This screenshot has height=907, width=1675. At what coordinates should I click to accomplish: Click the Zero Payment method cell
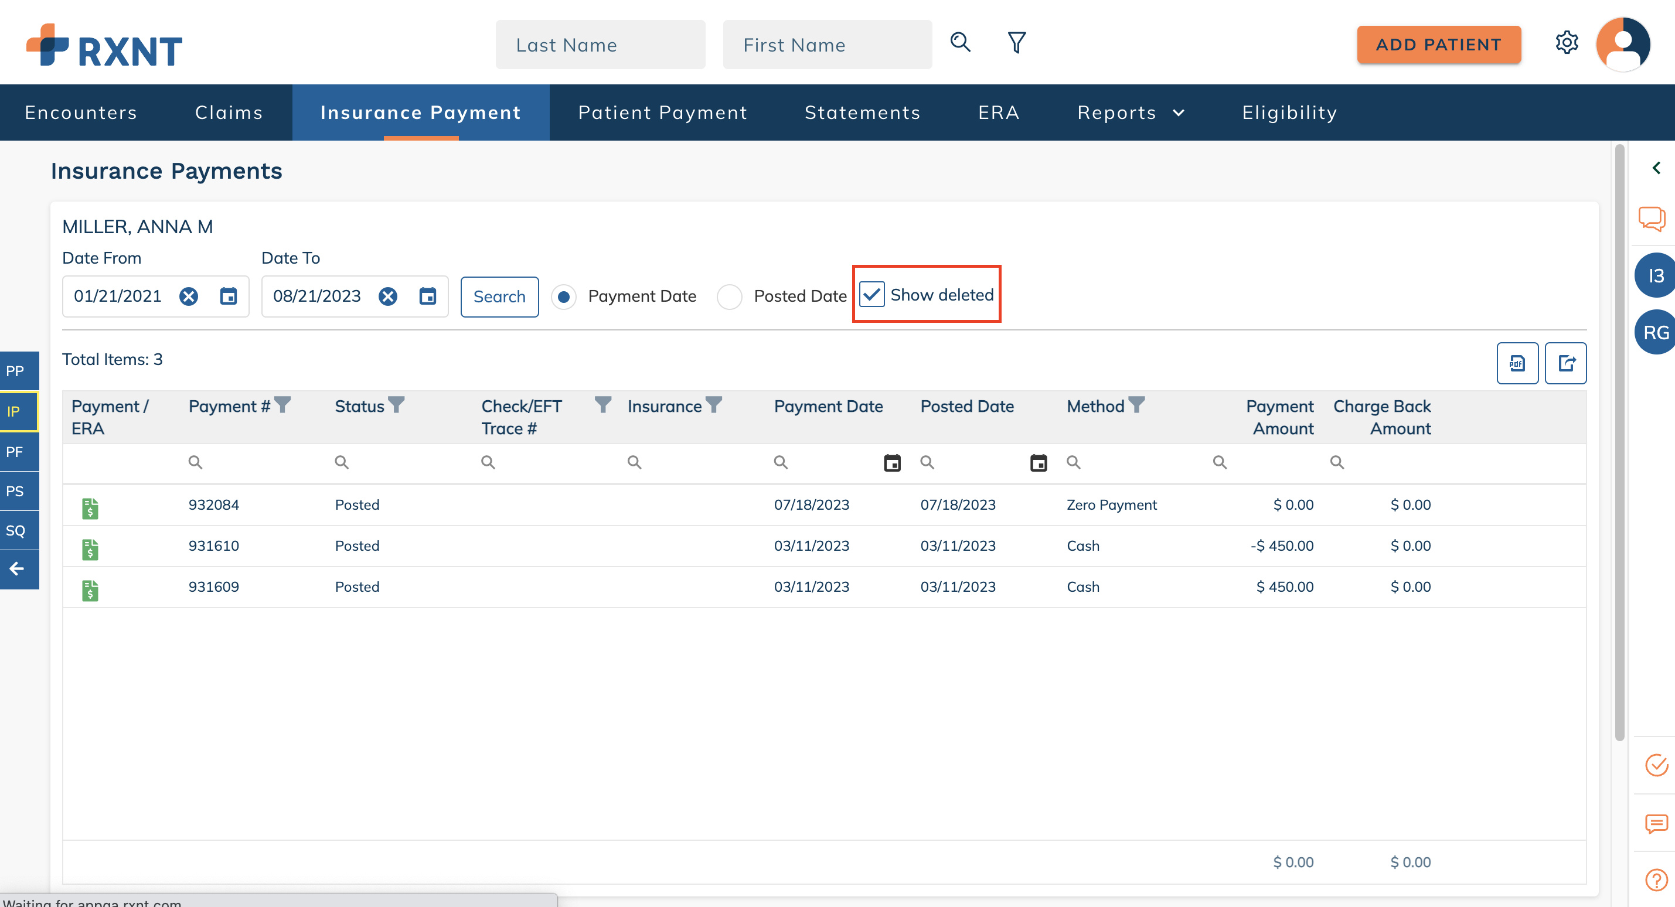(x=1111, y=504)
